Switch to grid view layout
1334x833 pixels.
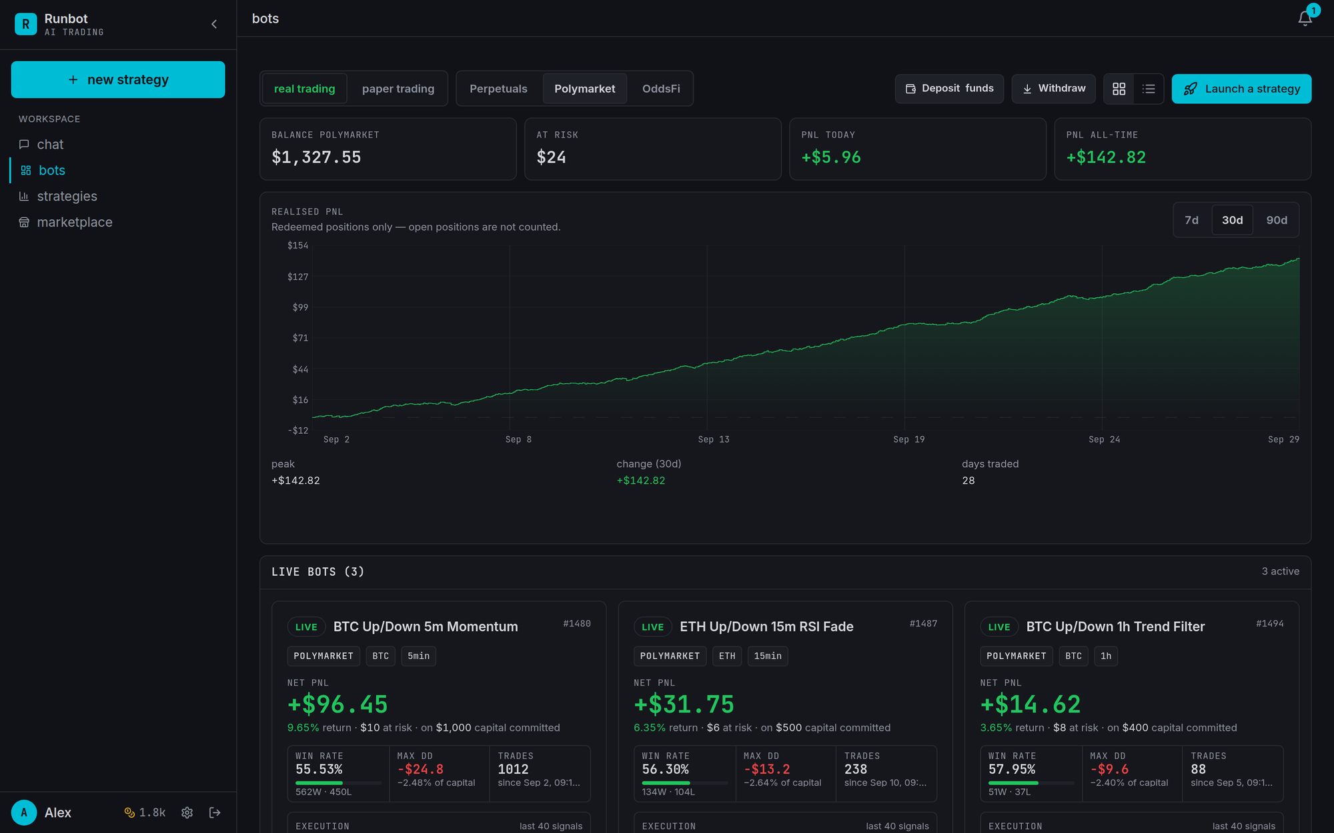[1119, 89]
